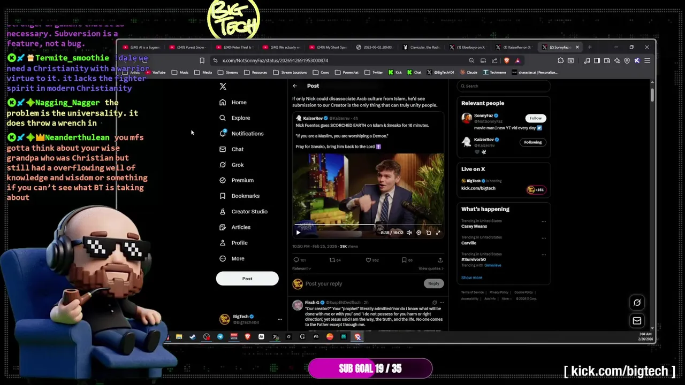Click the X logo in the sidebar
This screenshot has width=685, height=385.
click(x=223, y=86)
